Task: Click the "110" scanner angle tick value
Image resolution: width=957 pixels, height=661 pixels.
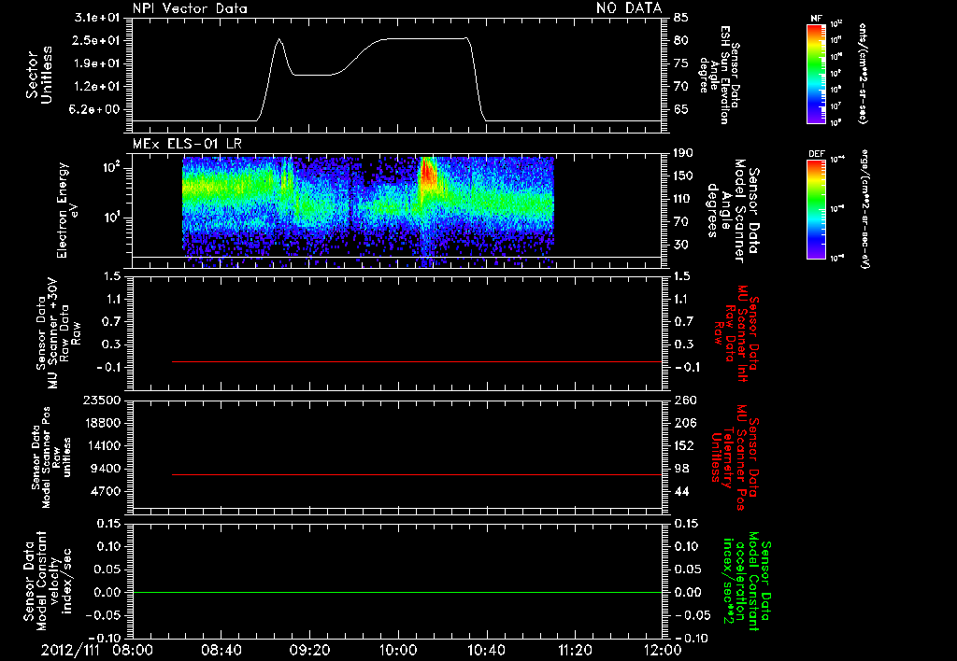Action: tap(683, 199)
